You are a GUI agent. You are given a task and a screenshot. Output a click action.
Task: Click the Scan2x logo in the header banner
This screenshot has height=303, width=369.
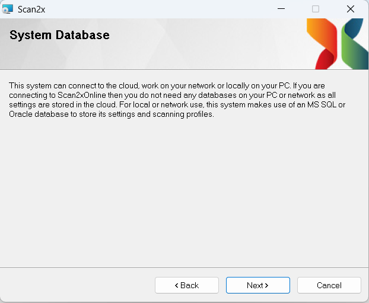click(x=334, y=43)
